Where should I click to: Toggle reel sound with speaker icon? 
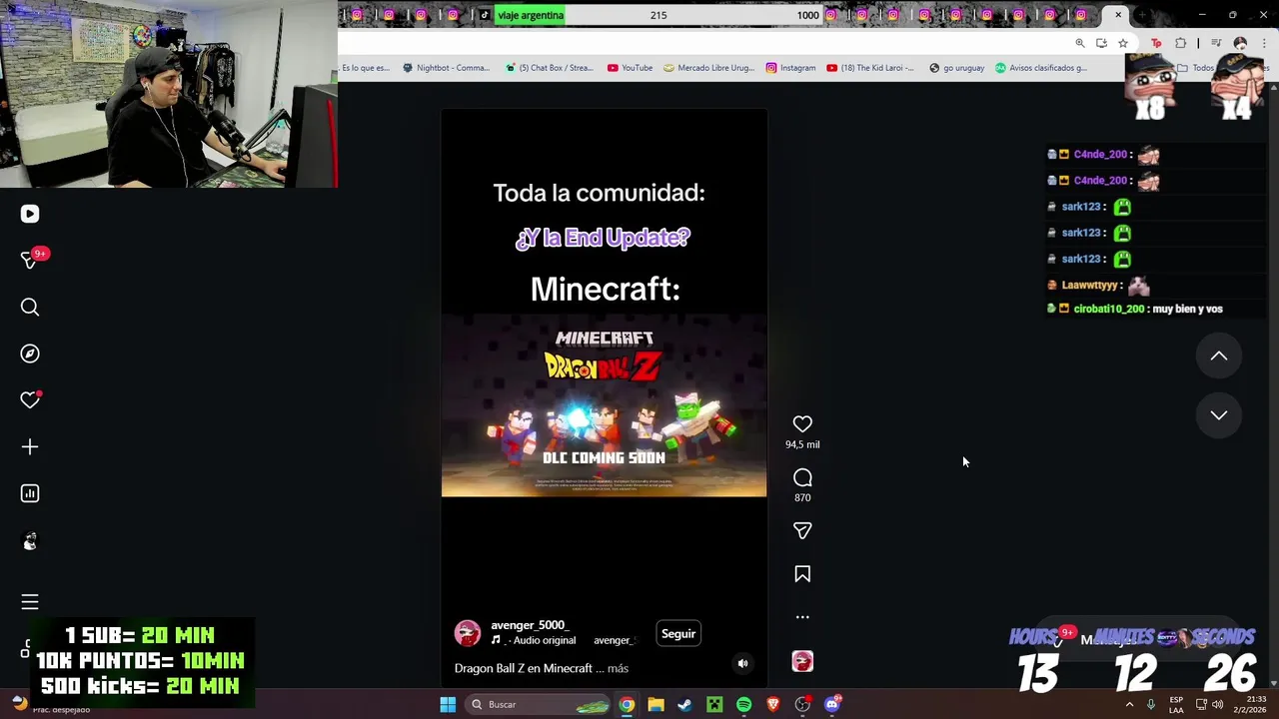coord(742,663)
